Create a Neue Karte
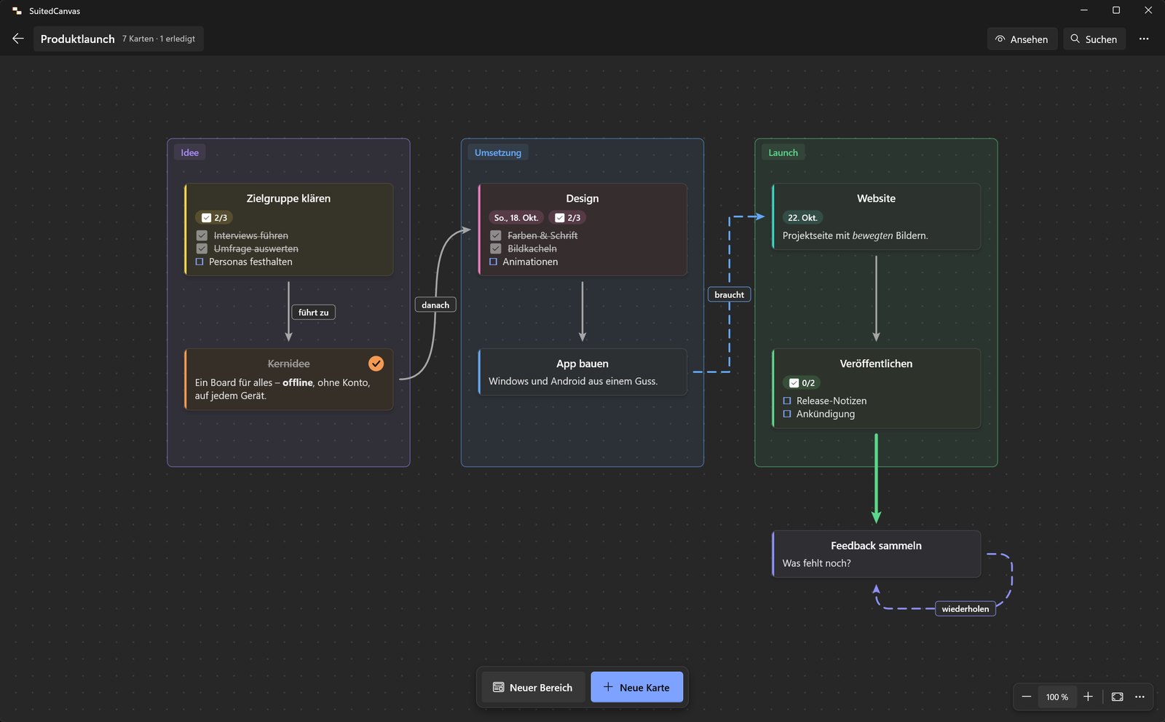Screen dimensions: 1165x722 [x=636, y=687]
